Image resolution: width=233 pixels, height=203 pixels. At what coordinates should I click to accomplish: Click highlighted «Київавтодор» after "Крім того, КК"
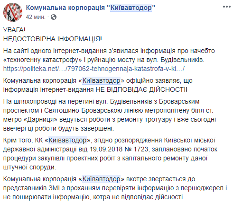(x=67, y=140)
